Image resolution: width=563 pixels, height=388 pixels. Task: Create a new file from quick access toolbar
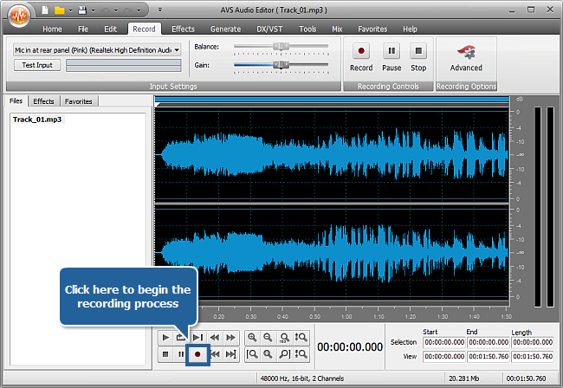pyautogui.click(x=45, y=10)
